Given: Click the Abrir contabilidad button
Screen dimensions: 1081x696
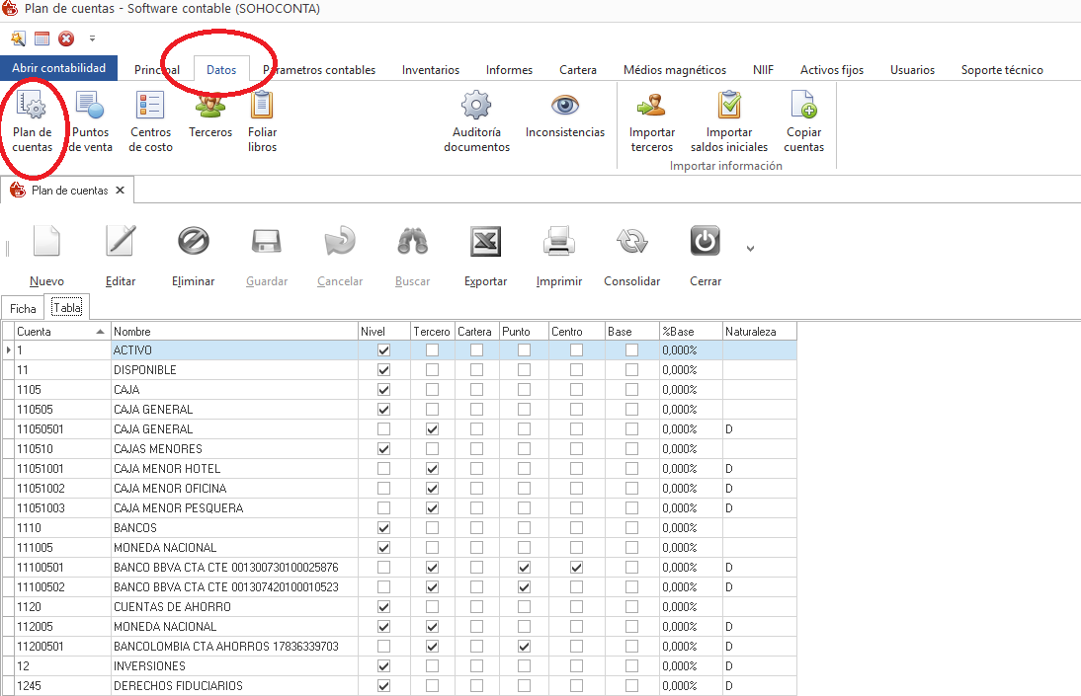Looking at the screenshot, I should tap(59, 68).
